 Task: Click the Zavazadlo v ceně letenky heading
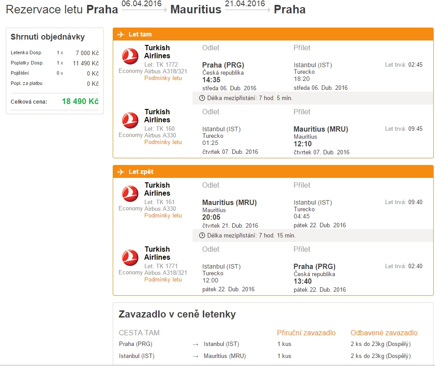point(177,314)
